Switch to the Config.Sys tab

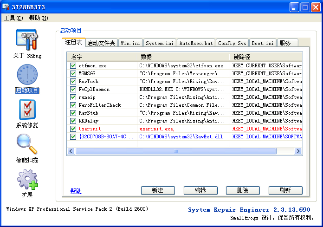tap(232, 43)
